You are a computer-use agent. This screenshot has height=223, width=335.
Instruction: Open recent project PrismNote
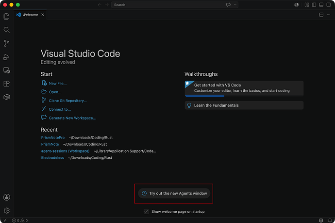[x=50, y=144]
